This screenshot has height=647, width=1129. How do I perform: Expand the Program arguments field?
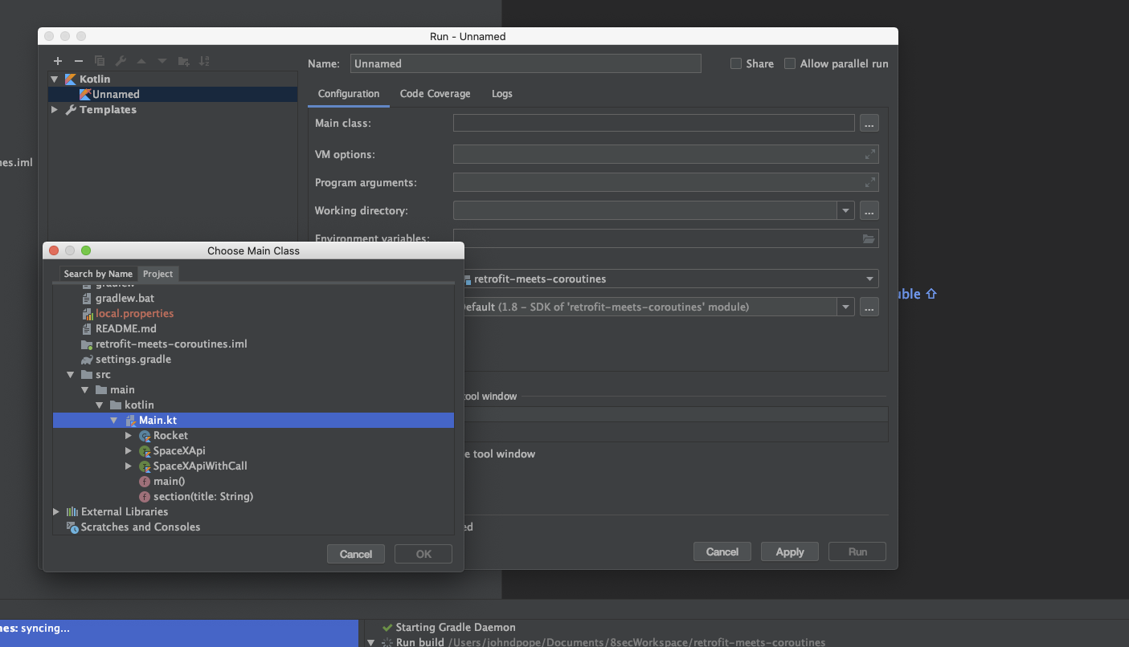870,182
